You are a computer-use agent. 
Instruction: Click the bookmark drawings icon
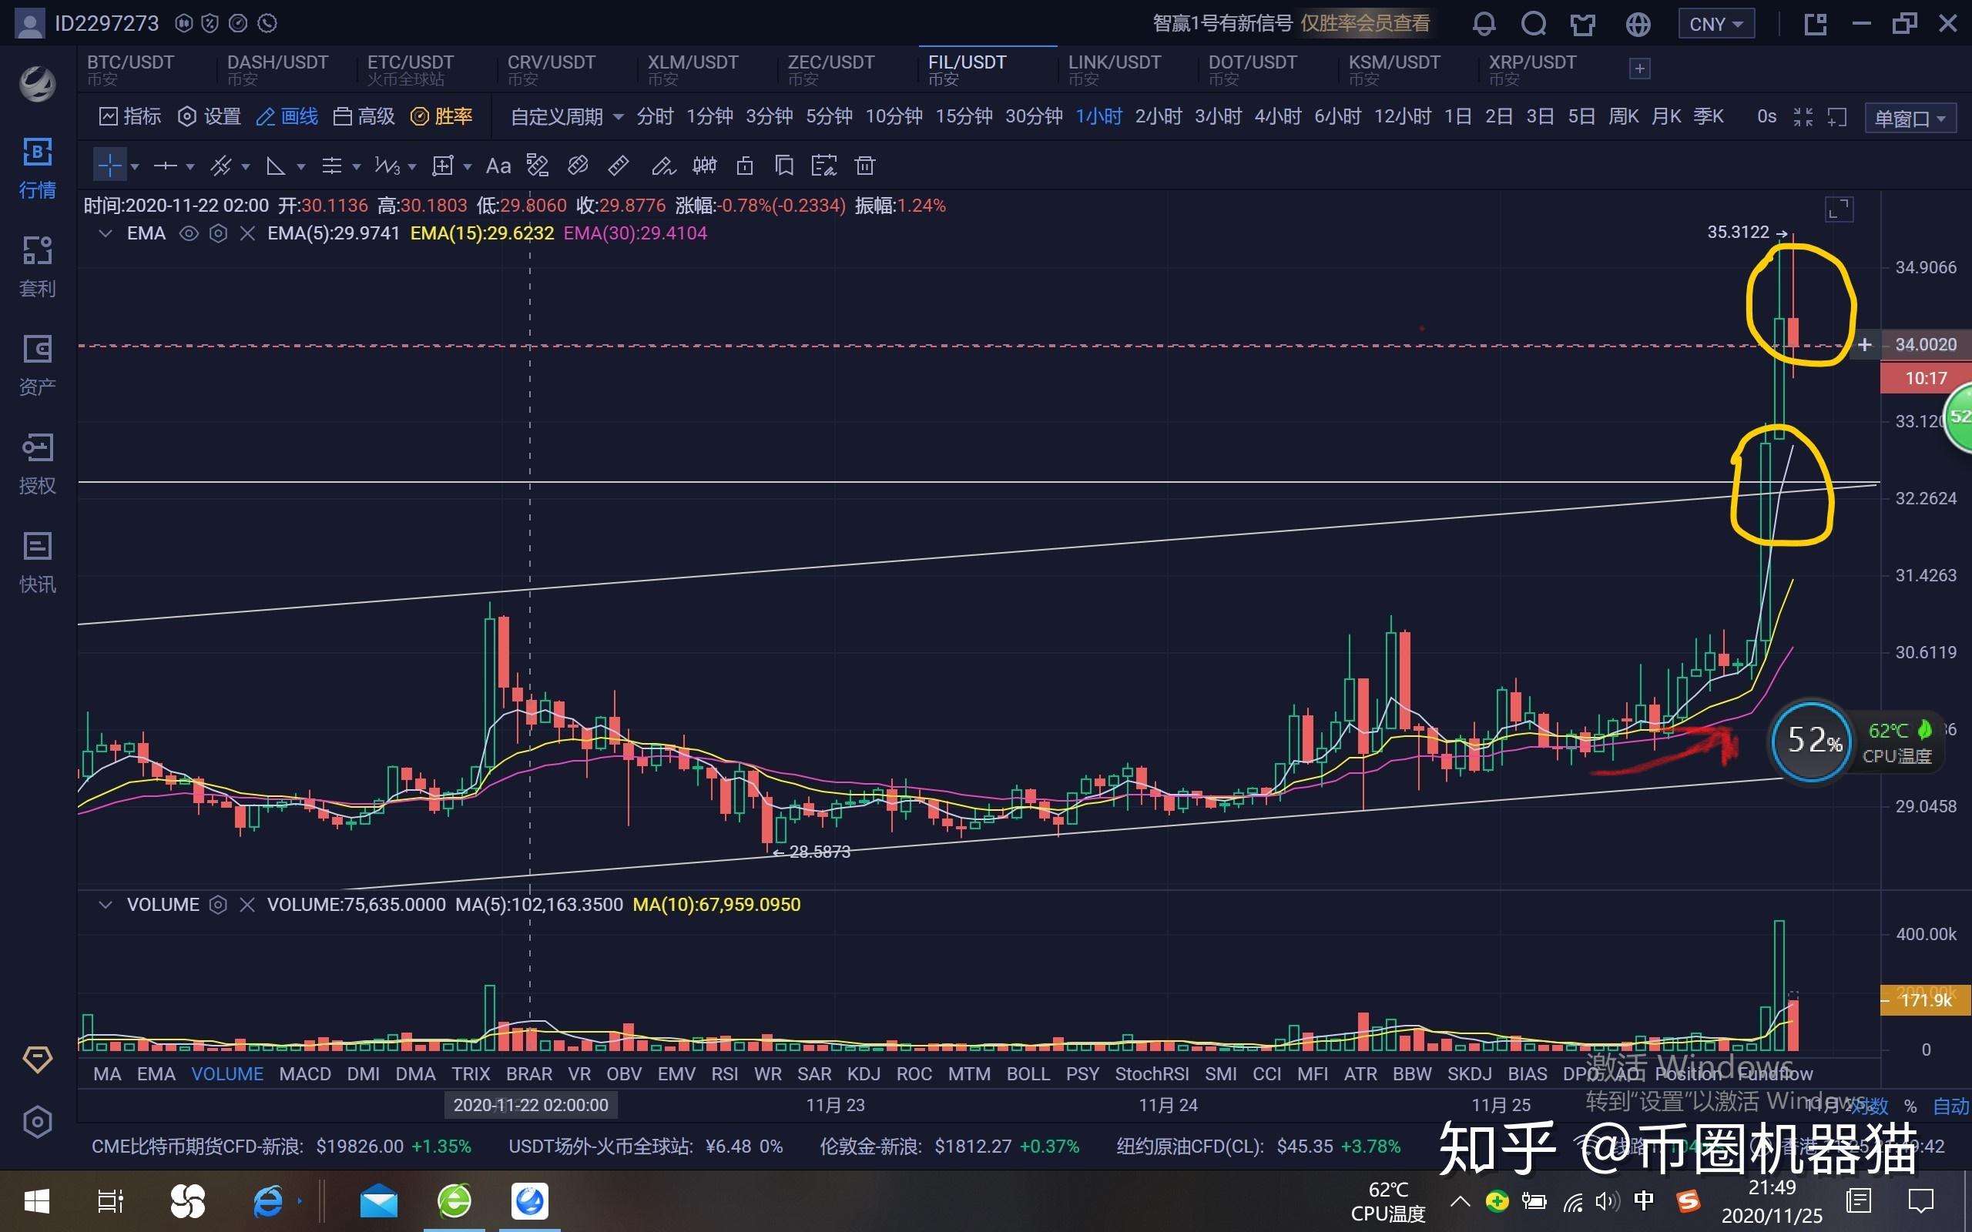click(784, 166)
